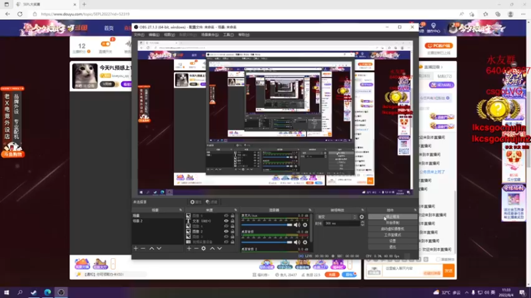
Task: Open Windows Start menu
Action: coord(7,292)
